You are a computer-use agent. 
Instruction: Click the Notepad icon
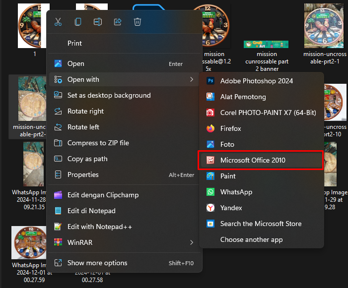point(58,211)
